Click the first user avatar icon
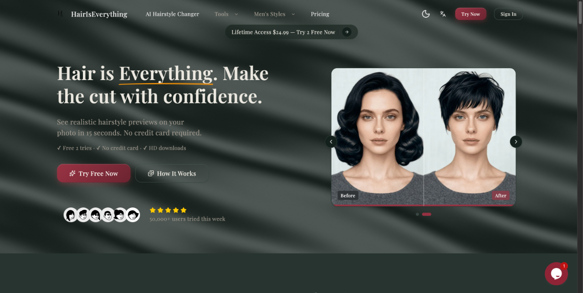 click(71, 215)
